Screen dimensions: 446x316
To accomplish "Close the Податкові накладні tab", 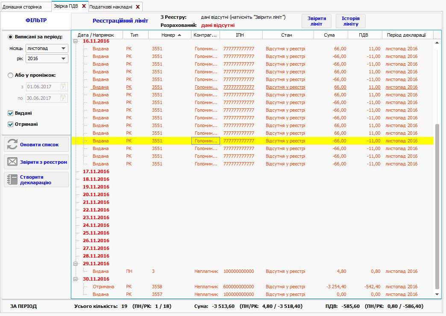I will point(138,7).
